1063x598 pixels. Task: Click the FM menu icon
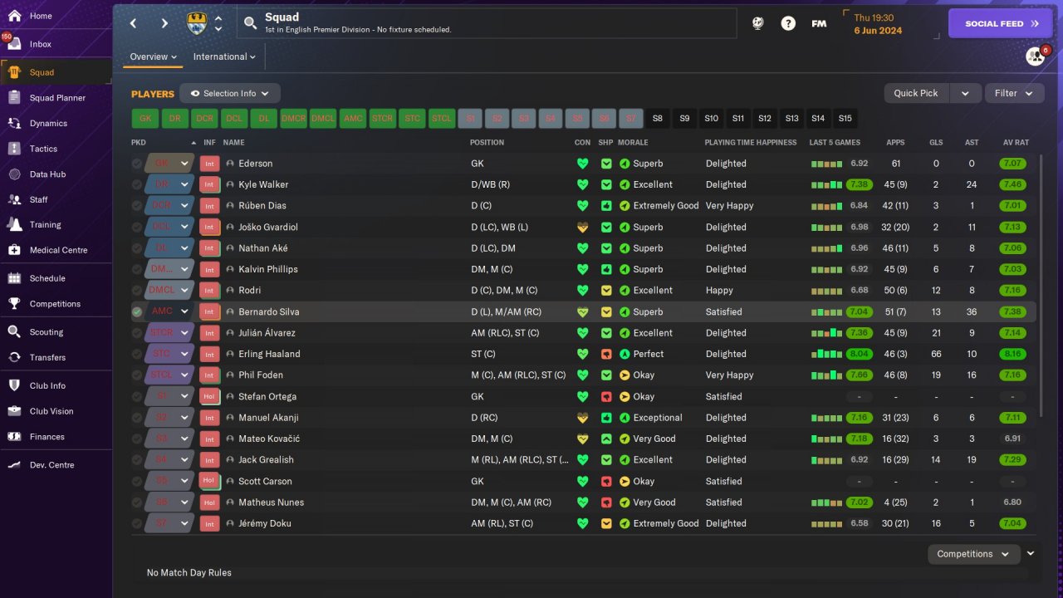[819, 23]
